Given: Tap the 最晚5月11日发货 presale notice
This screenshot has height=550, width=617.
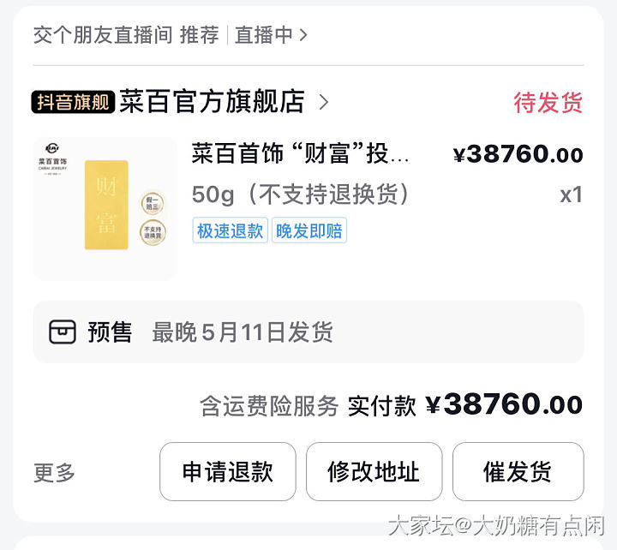Looking at the screenshot, I should [243, 332].
